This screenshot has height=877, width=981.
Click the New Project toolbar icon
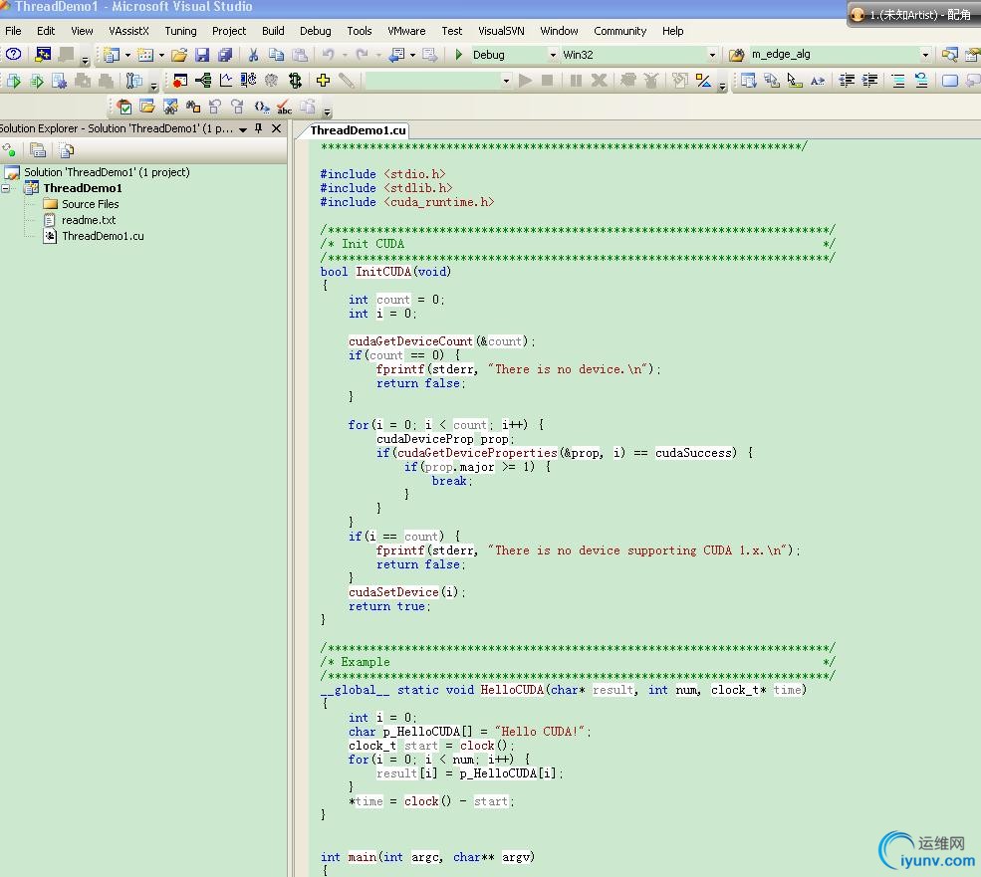[x=112, y=55]
